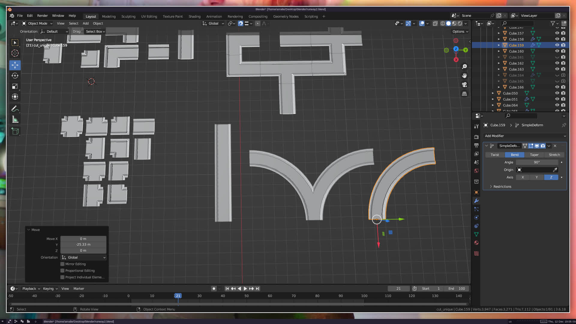Open the Add Modifier dropdown

525,136
